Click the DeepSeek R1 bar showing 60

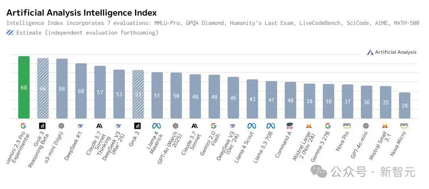tap(81, 91)
